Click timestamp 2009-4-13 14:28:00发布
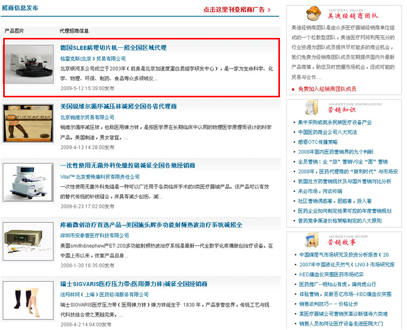407x330 pixels. [x=87, y=147]
